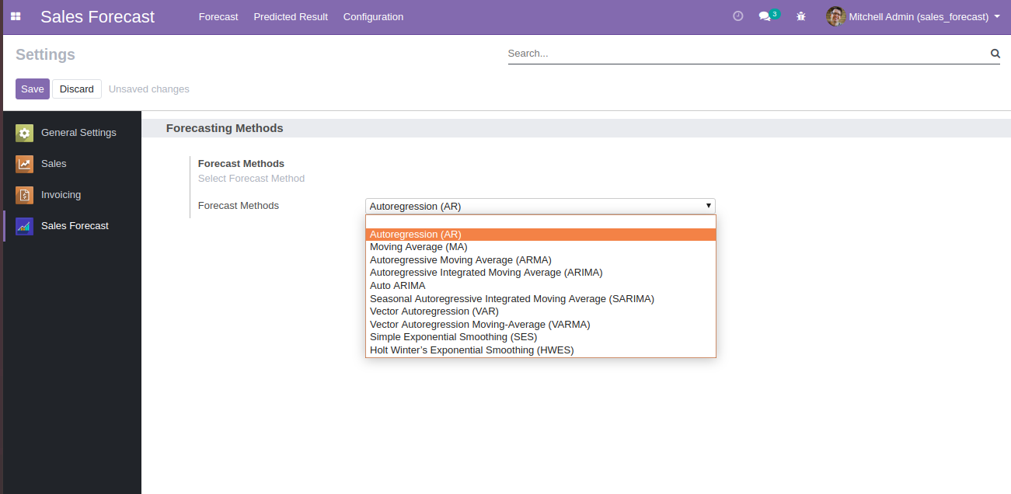Viewport: 1011px width, 494px height.
Task: Choose Auto ARIMA from the list
Action: click(397, 286)
